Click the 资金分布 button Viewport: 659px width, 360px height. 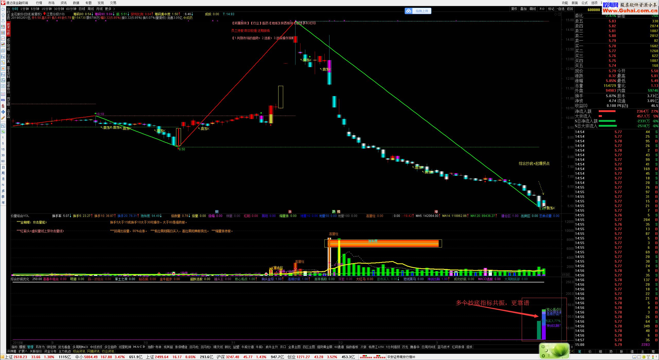tap(50, 351)
